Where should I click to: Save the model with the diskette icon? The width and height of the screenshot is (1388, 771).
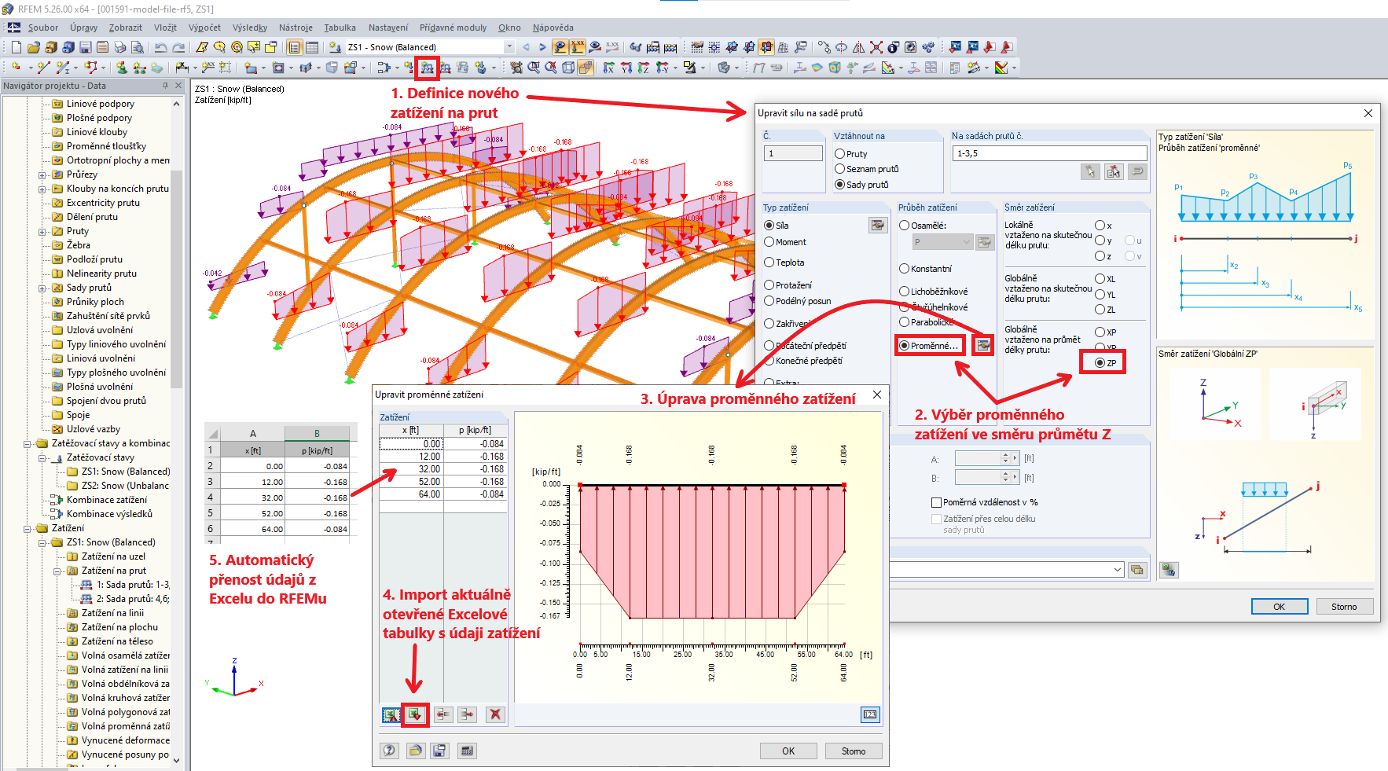[85, 47]
